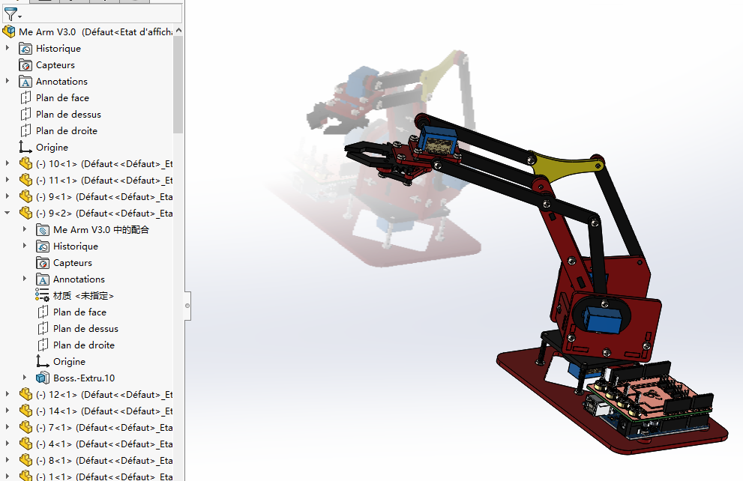Expand component 12<1> in tree
Viewport: 743px width, 481px height.
coord(7,394)
